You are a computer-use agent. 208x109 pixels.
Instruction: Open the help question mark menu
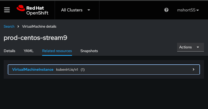click(166, 10)
